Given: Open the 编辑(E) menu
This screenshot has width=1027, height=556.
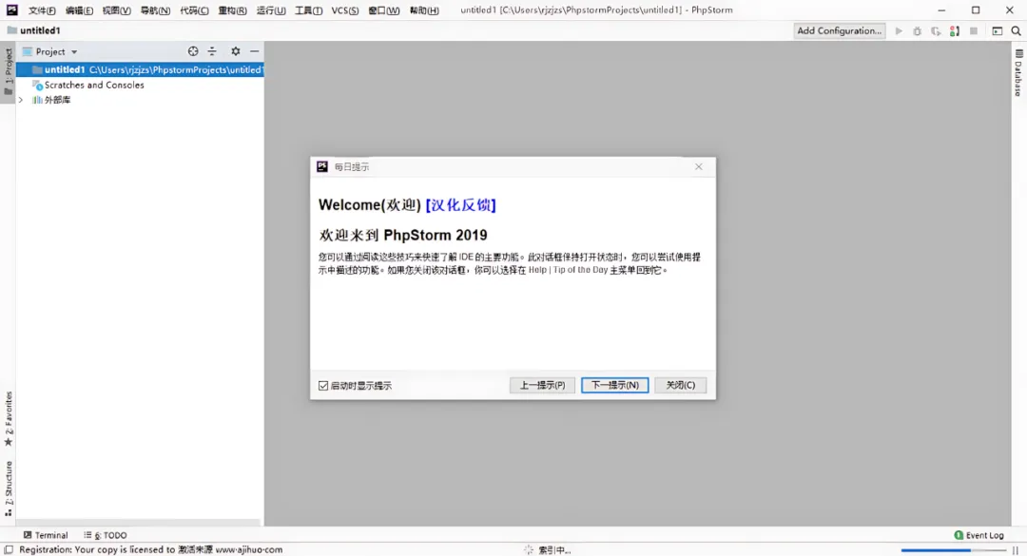Looking at the screenshot, I should pyautogui.click(x=79, y=10).
